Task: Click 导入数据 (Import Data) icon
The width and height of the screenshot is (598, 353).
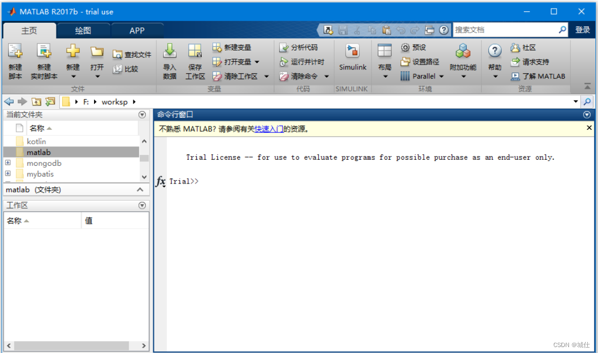Action: [170, 51]
